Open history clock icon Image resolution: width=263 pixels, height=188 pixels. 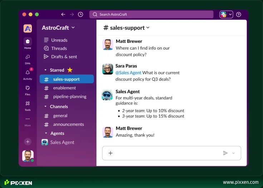[80, 14]
